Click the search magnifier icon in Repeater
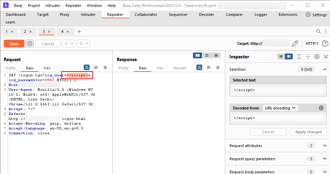 pyautogui.click(x=318, y=31)
